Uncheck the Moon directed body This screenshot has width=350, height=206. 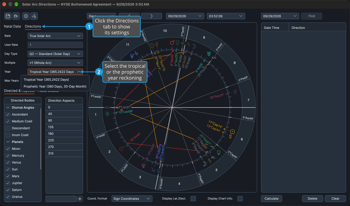pos(8,149)
